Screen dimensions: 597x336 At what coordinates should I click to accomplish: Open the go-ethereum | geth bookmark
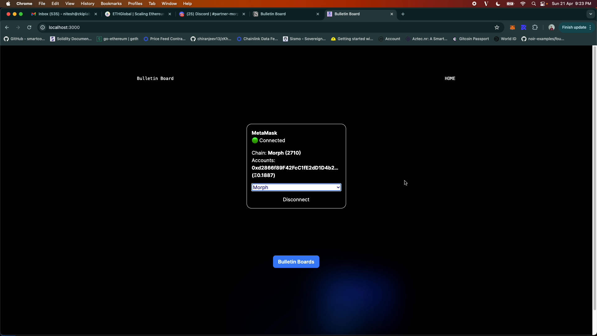coord(118,39)
